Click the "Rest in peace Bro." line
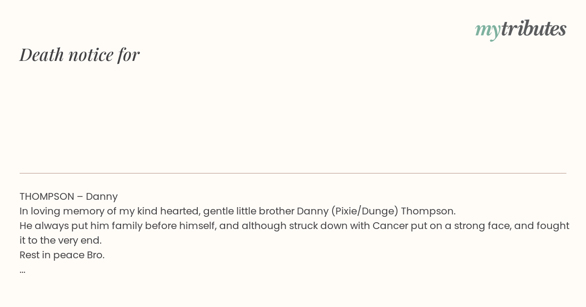586x307 pixels. pyautogui.click(x=62, y=255)
